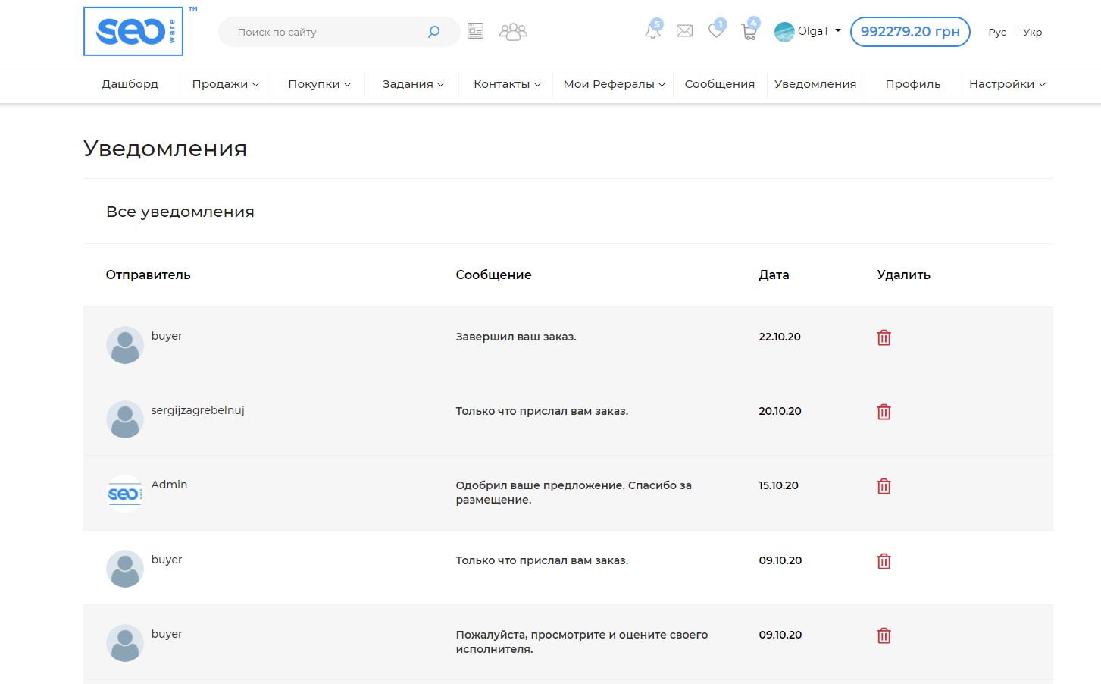Expand the Покупки dropdown menu
The height and width of the screenshot is (684, 1101).
click(319, 84)
